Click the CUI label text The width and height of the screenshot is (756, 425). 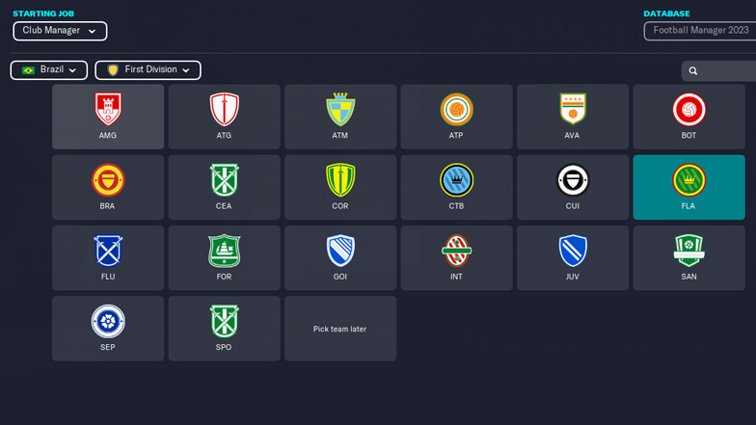573,206
